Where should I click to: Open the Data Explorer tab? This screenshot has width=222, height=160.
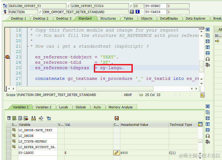click(x=196, y=19)
